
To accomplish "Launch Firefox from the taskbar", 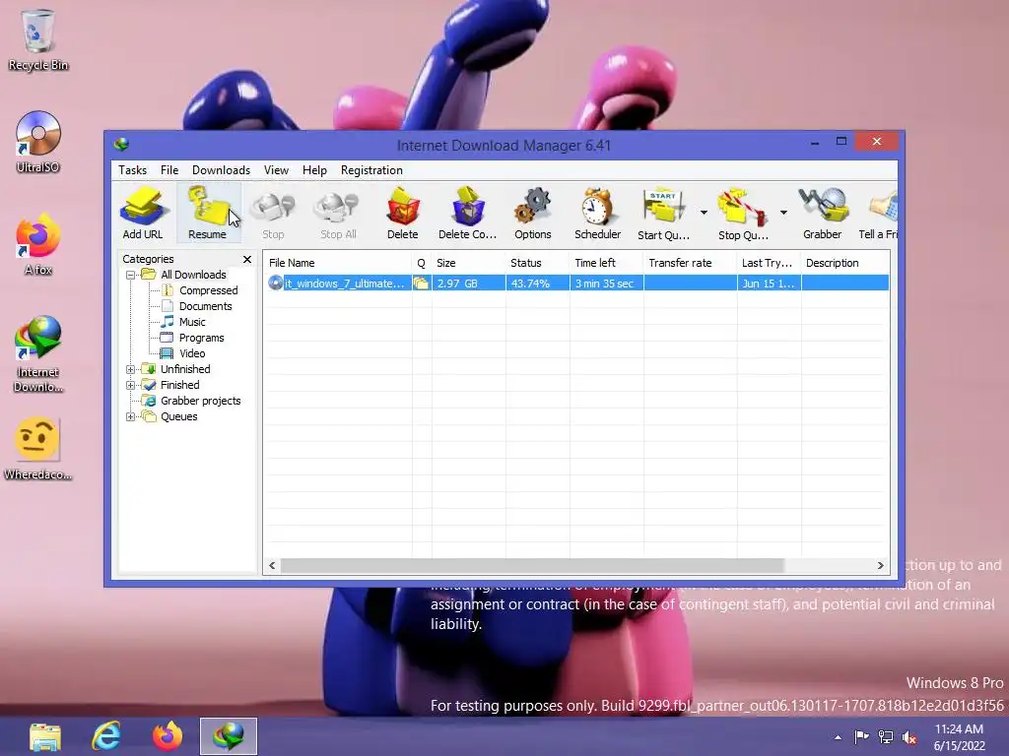I will click(x=168, y=736).
